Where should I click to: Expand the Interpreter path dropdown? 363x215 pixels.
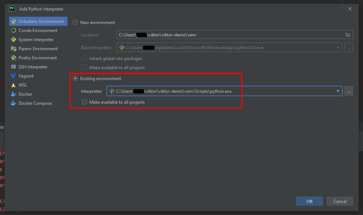337,91
